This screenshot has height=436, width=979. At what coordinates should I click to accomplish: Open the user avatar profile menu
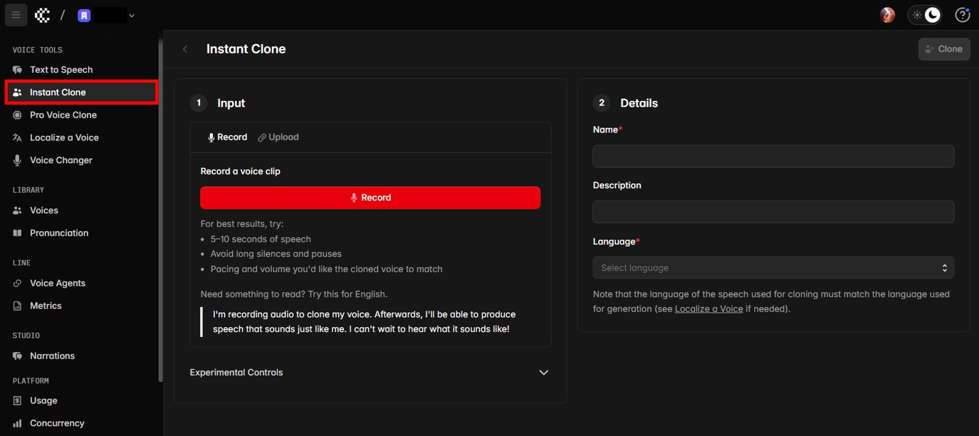[887, 15]
